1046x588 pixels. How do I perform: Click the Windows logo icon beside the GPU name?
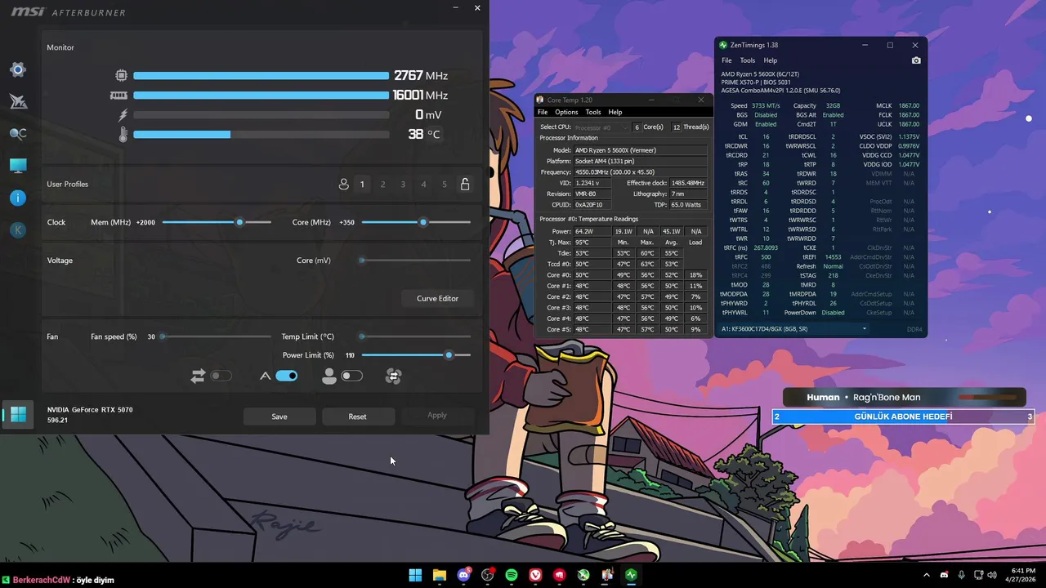point(18,415)
